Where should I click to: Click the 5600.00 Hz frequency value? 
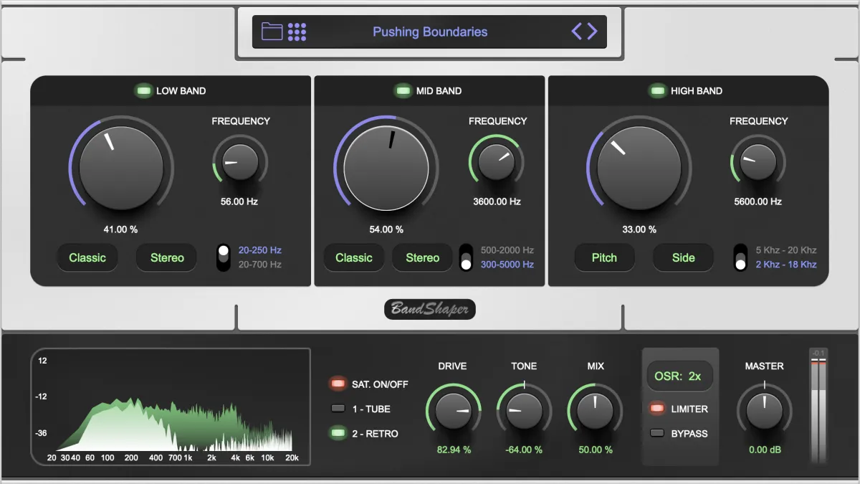tap(758, 201)
